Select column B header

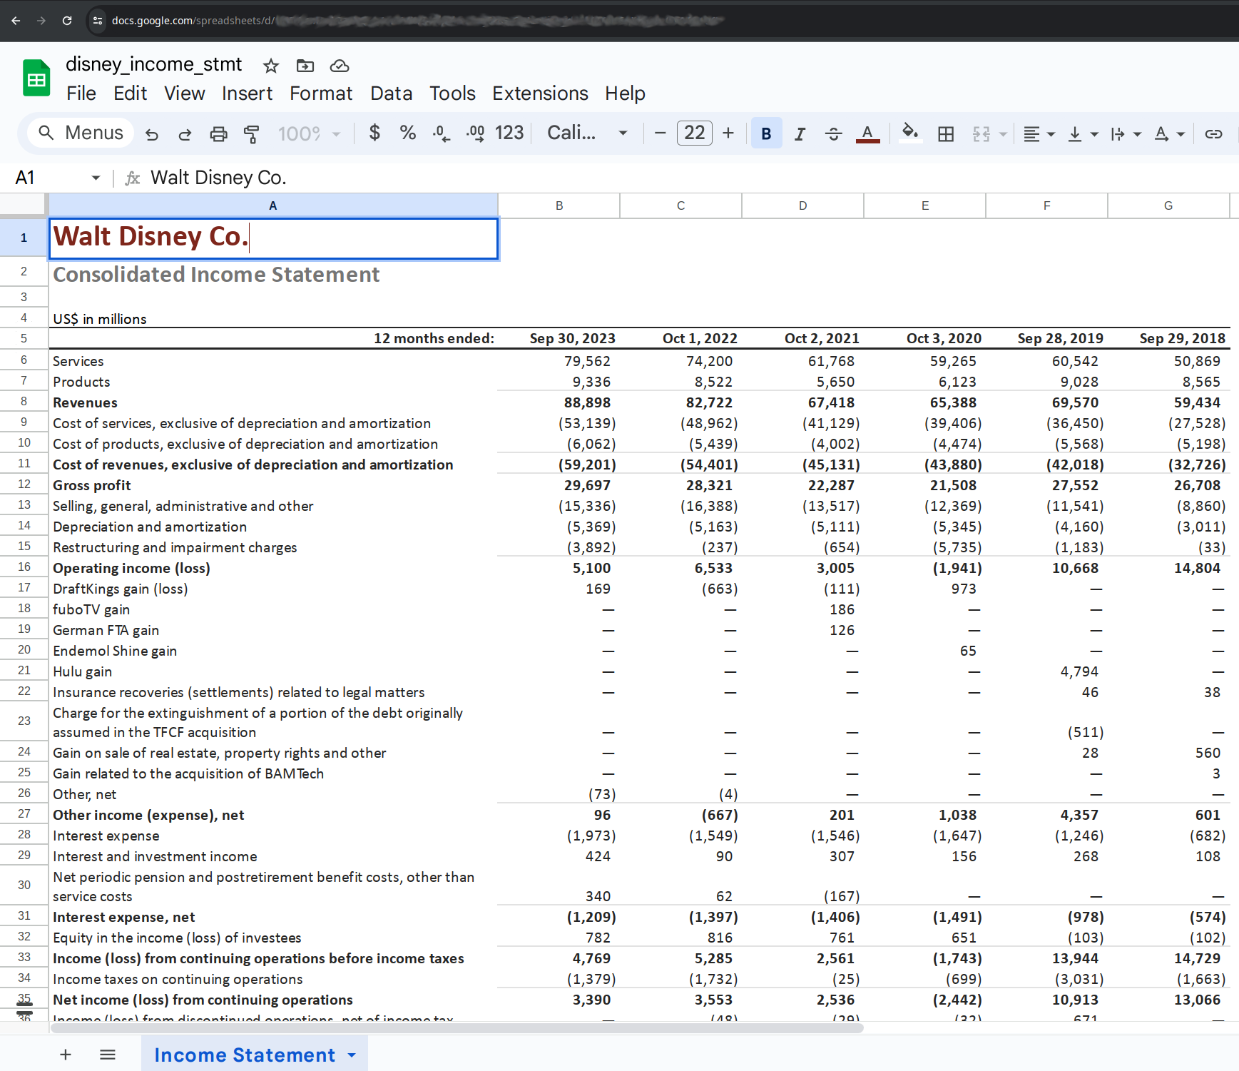[559, 205]
